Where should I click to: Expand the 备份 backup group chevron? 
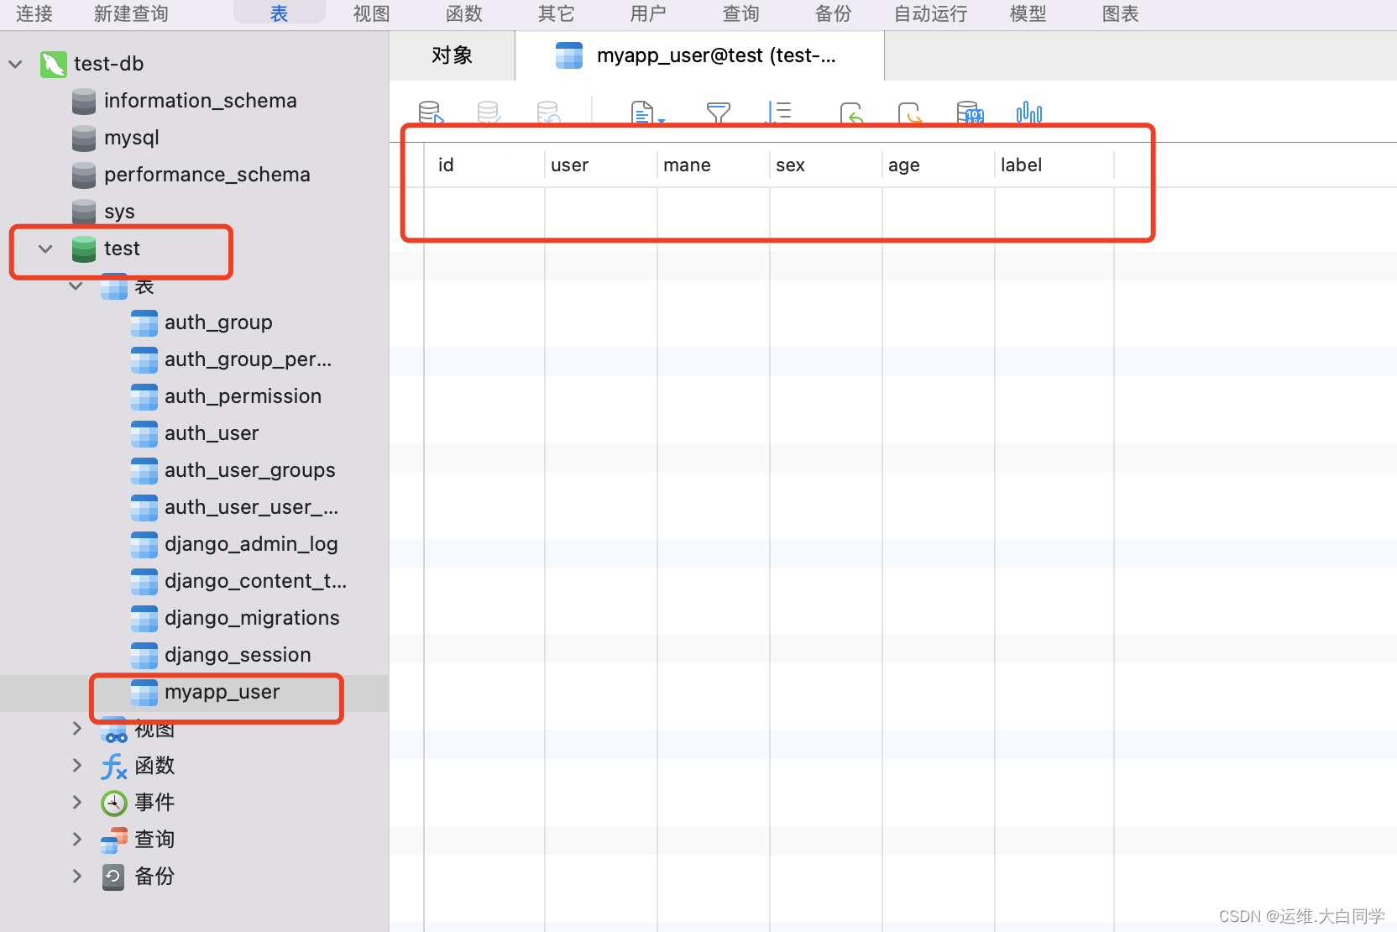click(x=77, y=877)
